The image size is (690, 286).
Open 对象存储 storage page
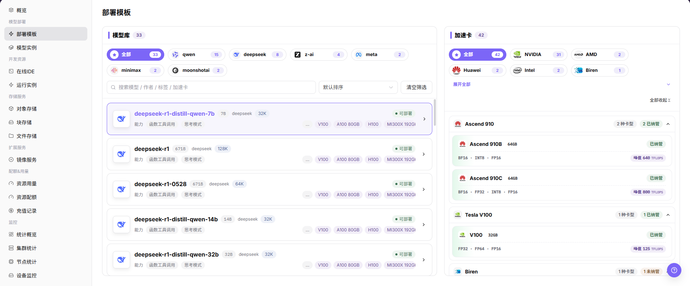coord(46,109)
